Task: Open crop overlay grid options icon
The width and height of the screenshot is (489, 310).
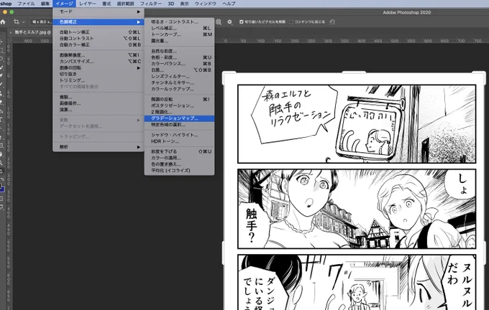Action: pyautogui.click(x=219, y=22)
